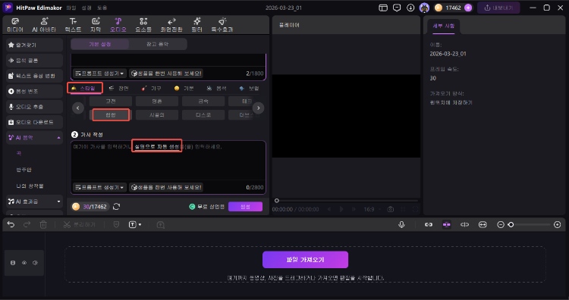This screenshot has width=569, height=300.
Task: Open the 16:9 aspect ratio dropdown
Action: [373, 209]
